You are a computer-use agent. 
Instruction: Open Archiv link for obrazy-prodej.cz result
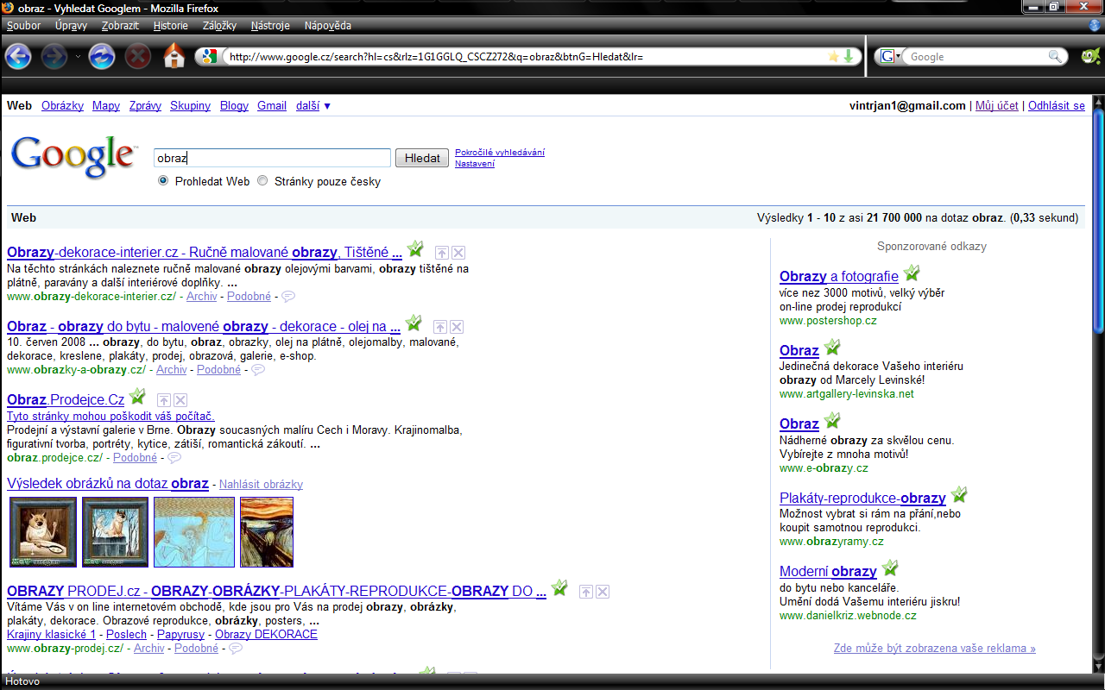149,648
